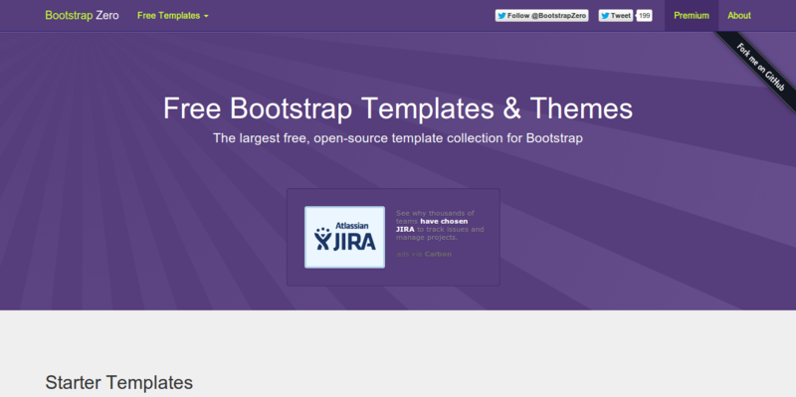
Task: Click the Starter Templates heading
Action: coord(119,382)
